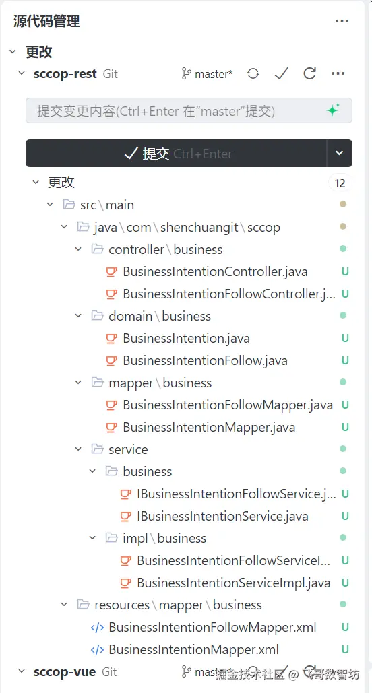
Task: Open IBusinessIntentionService.java
Action: point(222,516)
